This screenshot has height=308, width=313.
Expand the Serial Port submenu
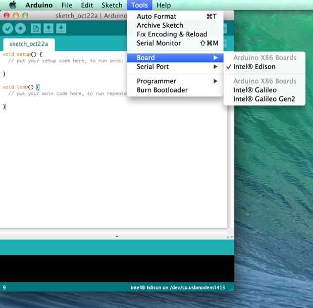[175, 67]
